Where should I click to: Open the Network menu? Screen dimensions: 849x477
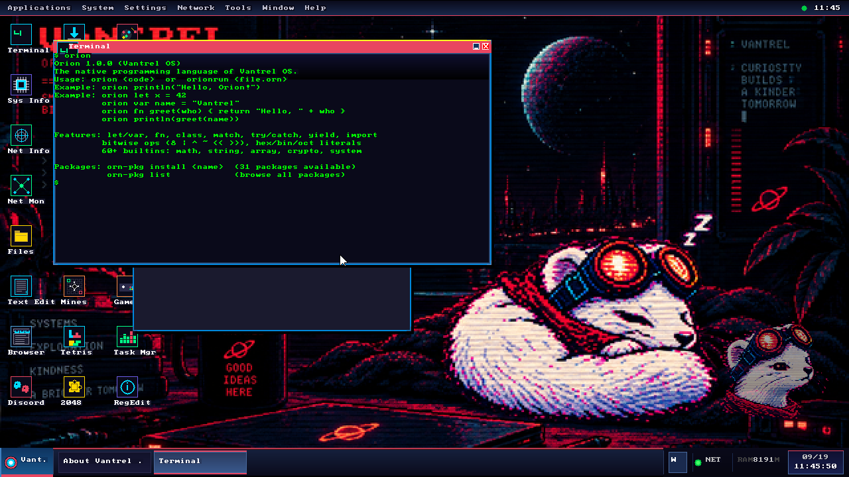point(196,8)
